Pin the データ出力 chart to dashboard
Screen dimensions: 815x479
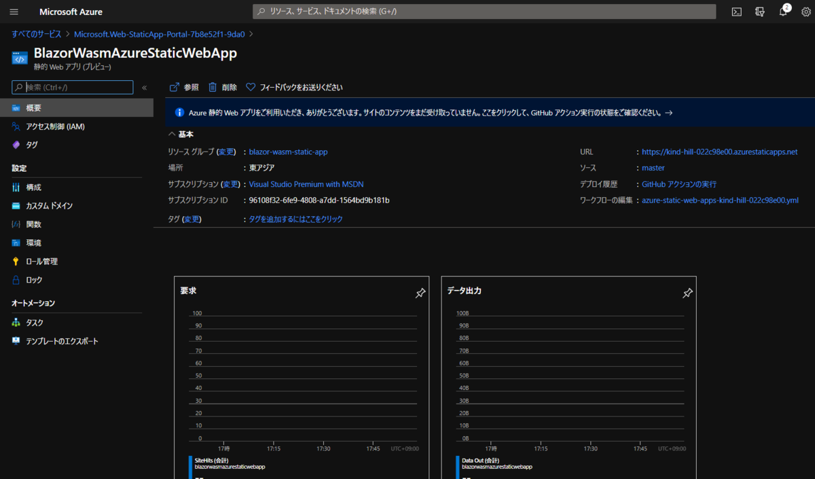(687, 293)
